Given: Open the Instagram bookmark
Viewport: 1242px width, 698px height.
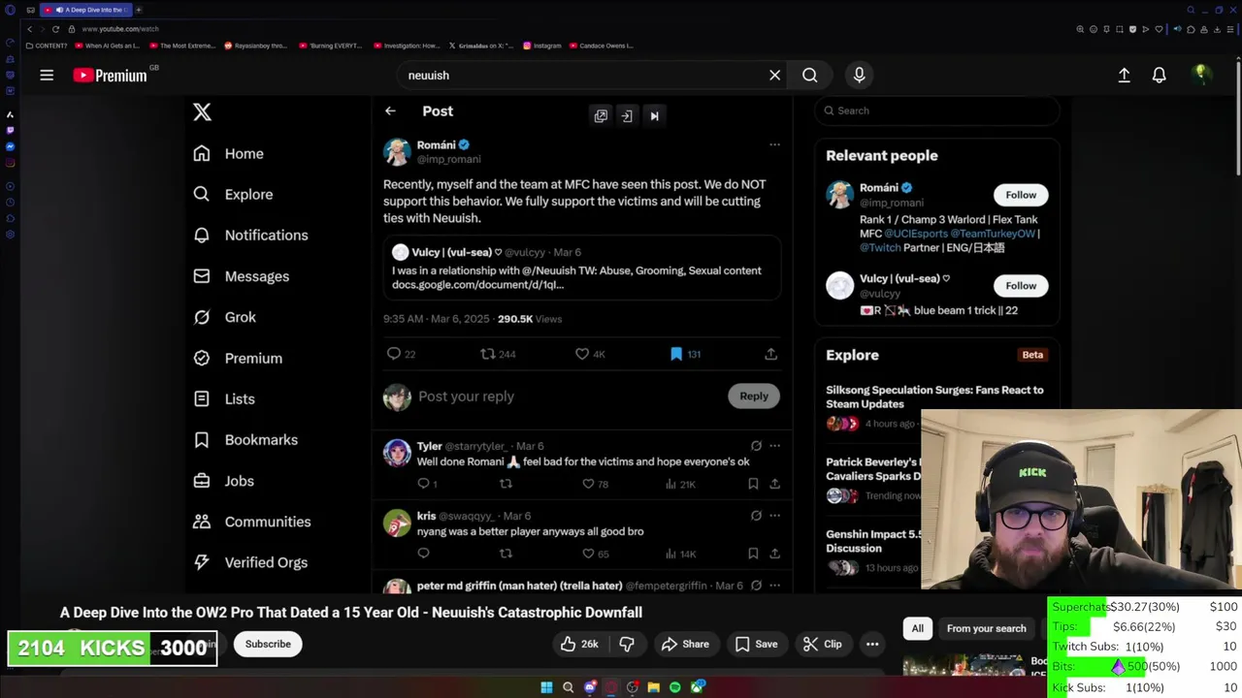Looking at the screenshot, I should coord(542,46).
